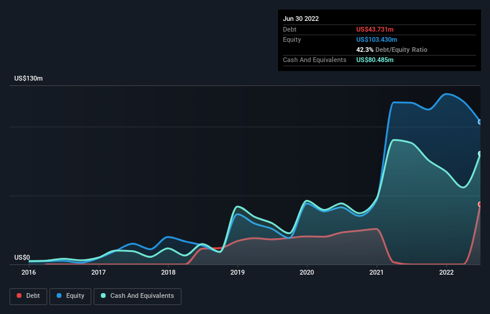490x314 pixels.
Task: Click the teal Cash endpoint marker
Action: click(x=480, y=154)
